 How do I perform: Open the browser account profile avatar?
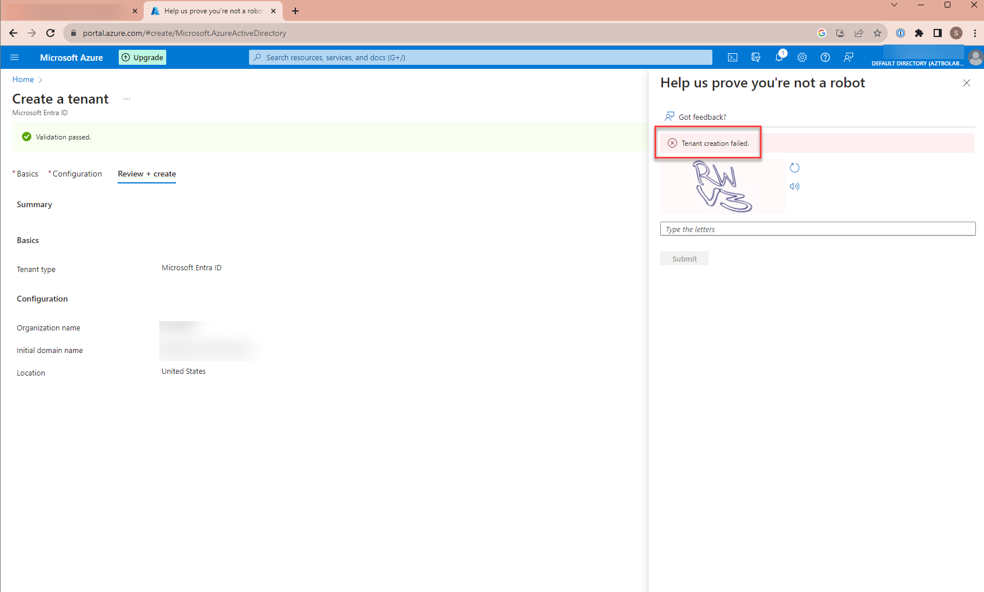coord(956,33)
